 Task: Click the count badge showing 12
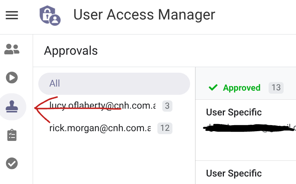[165, 128]
